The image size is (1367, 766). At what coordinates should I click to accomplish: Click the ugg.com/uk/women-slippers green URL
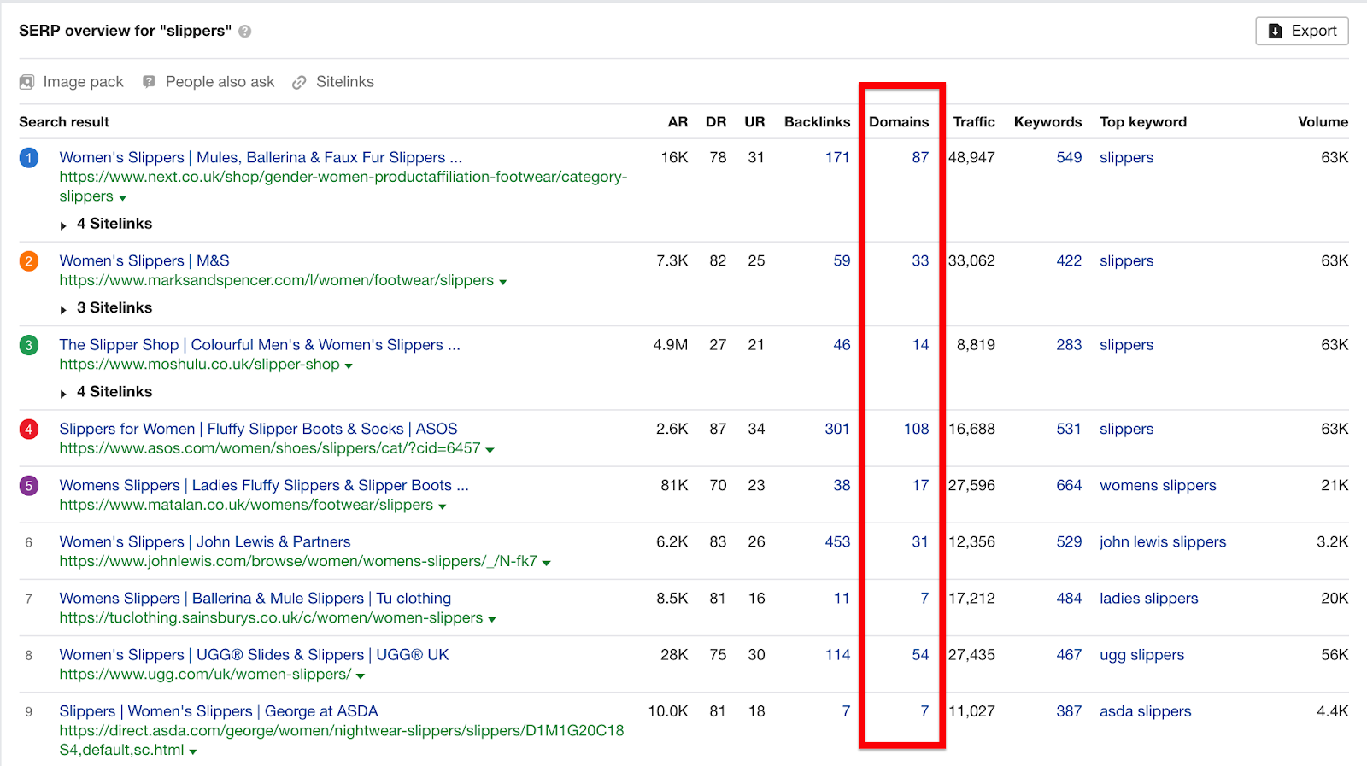coord(205,674)
